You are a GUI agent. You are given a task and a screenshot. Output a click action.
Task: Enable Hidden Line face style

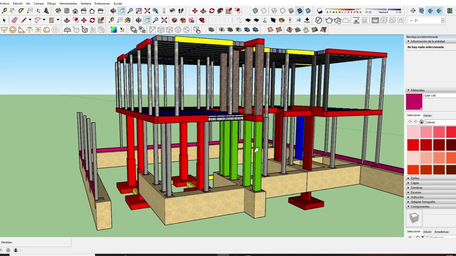click(283, 11)
